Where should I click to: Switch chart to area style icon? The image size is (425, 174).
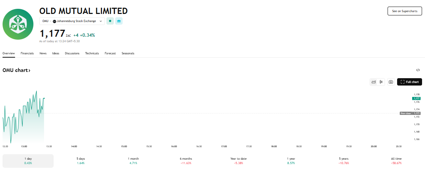pos(374,82)
